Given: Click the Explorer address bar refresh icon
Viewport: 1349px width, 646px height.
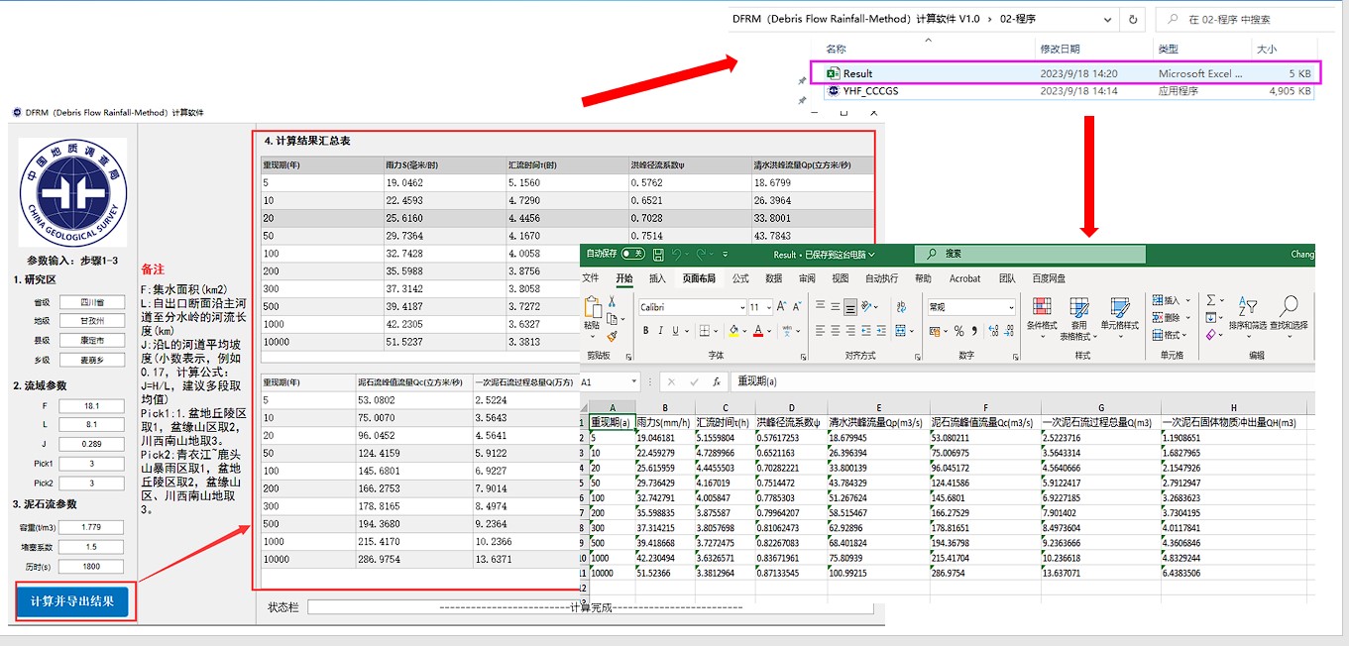Looking at the screenshot, I should (x=1133, y=19).
